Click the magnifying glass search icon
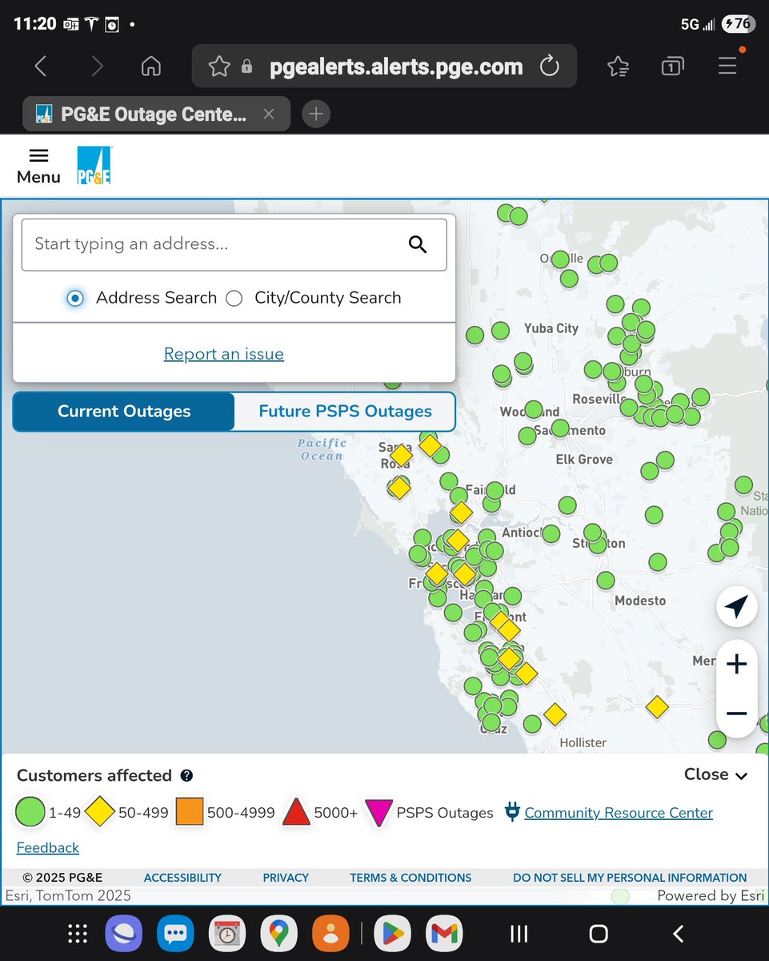The height and width of the screenshot is (961, 769). point(418,244)
